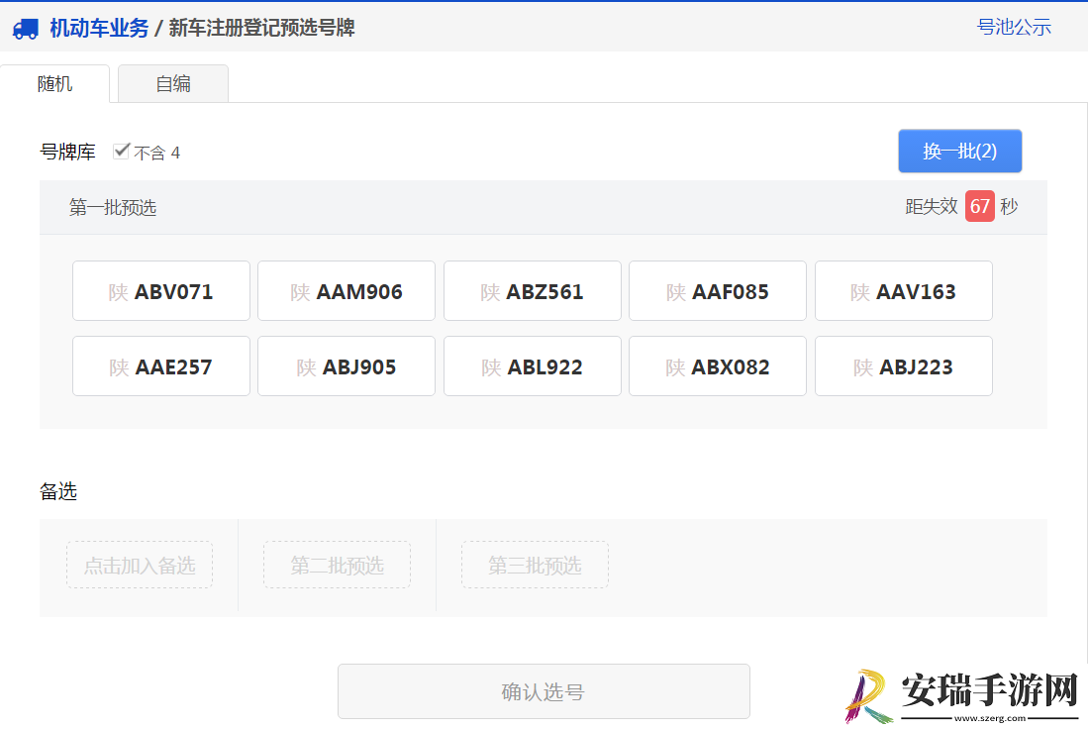Open the 号池公示 link
Image resolution: width=1089 pixels, height=730 pixels.
(1014, 27)
